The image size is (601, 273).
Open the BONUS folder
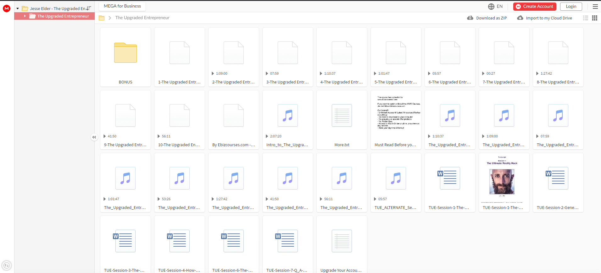pyautogui.click(x=125, y=57)
